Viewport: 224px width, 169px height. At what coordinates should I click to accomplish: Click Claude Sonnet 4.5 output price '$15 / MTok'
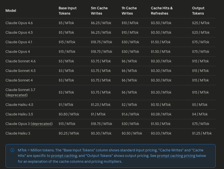point(201,71)
